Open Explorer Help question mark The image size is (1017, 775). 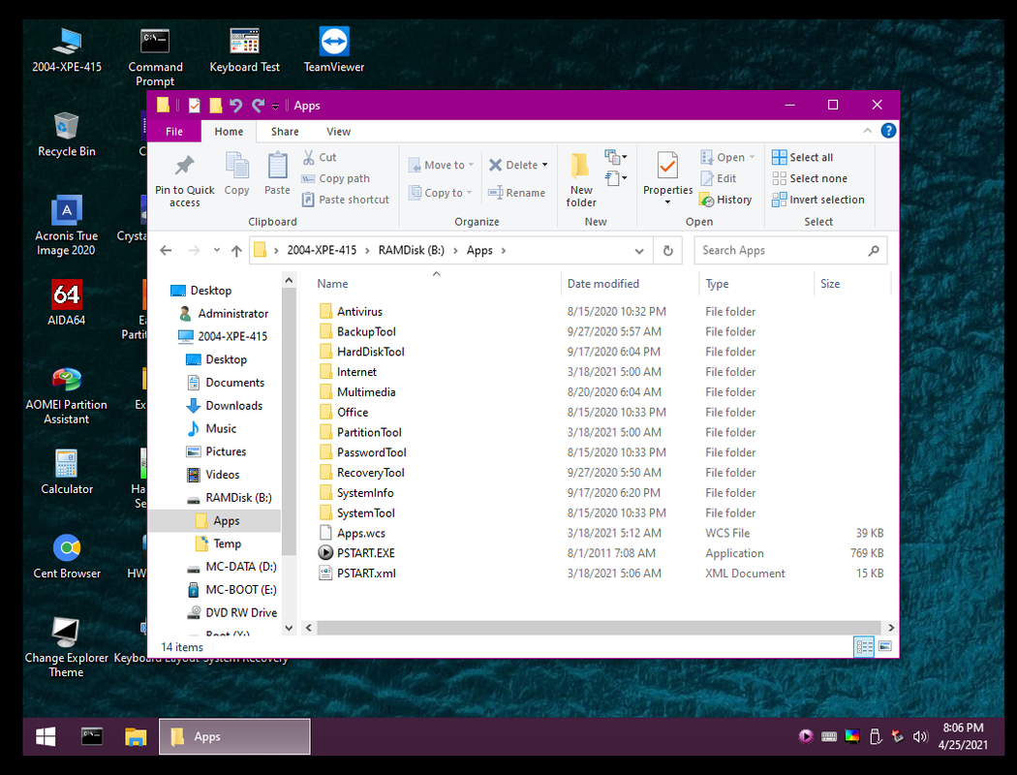(888, 131)
